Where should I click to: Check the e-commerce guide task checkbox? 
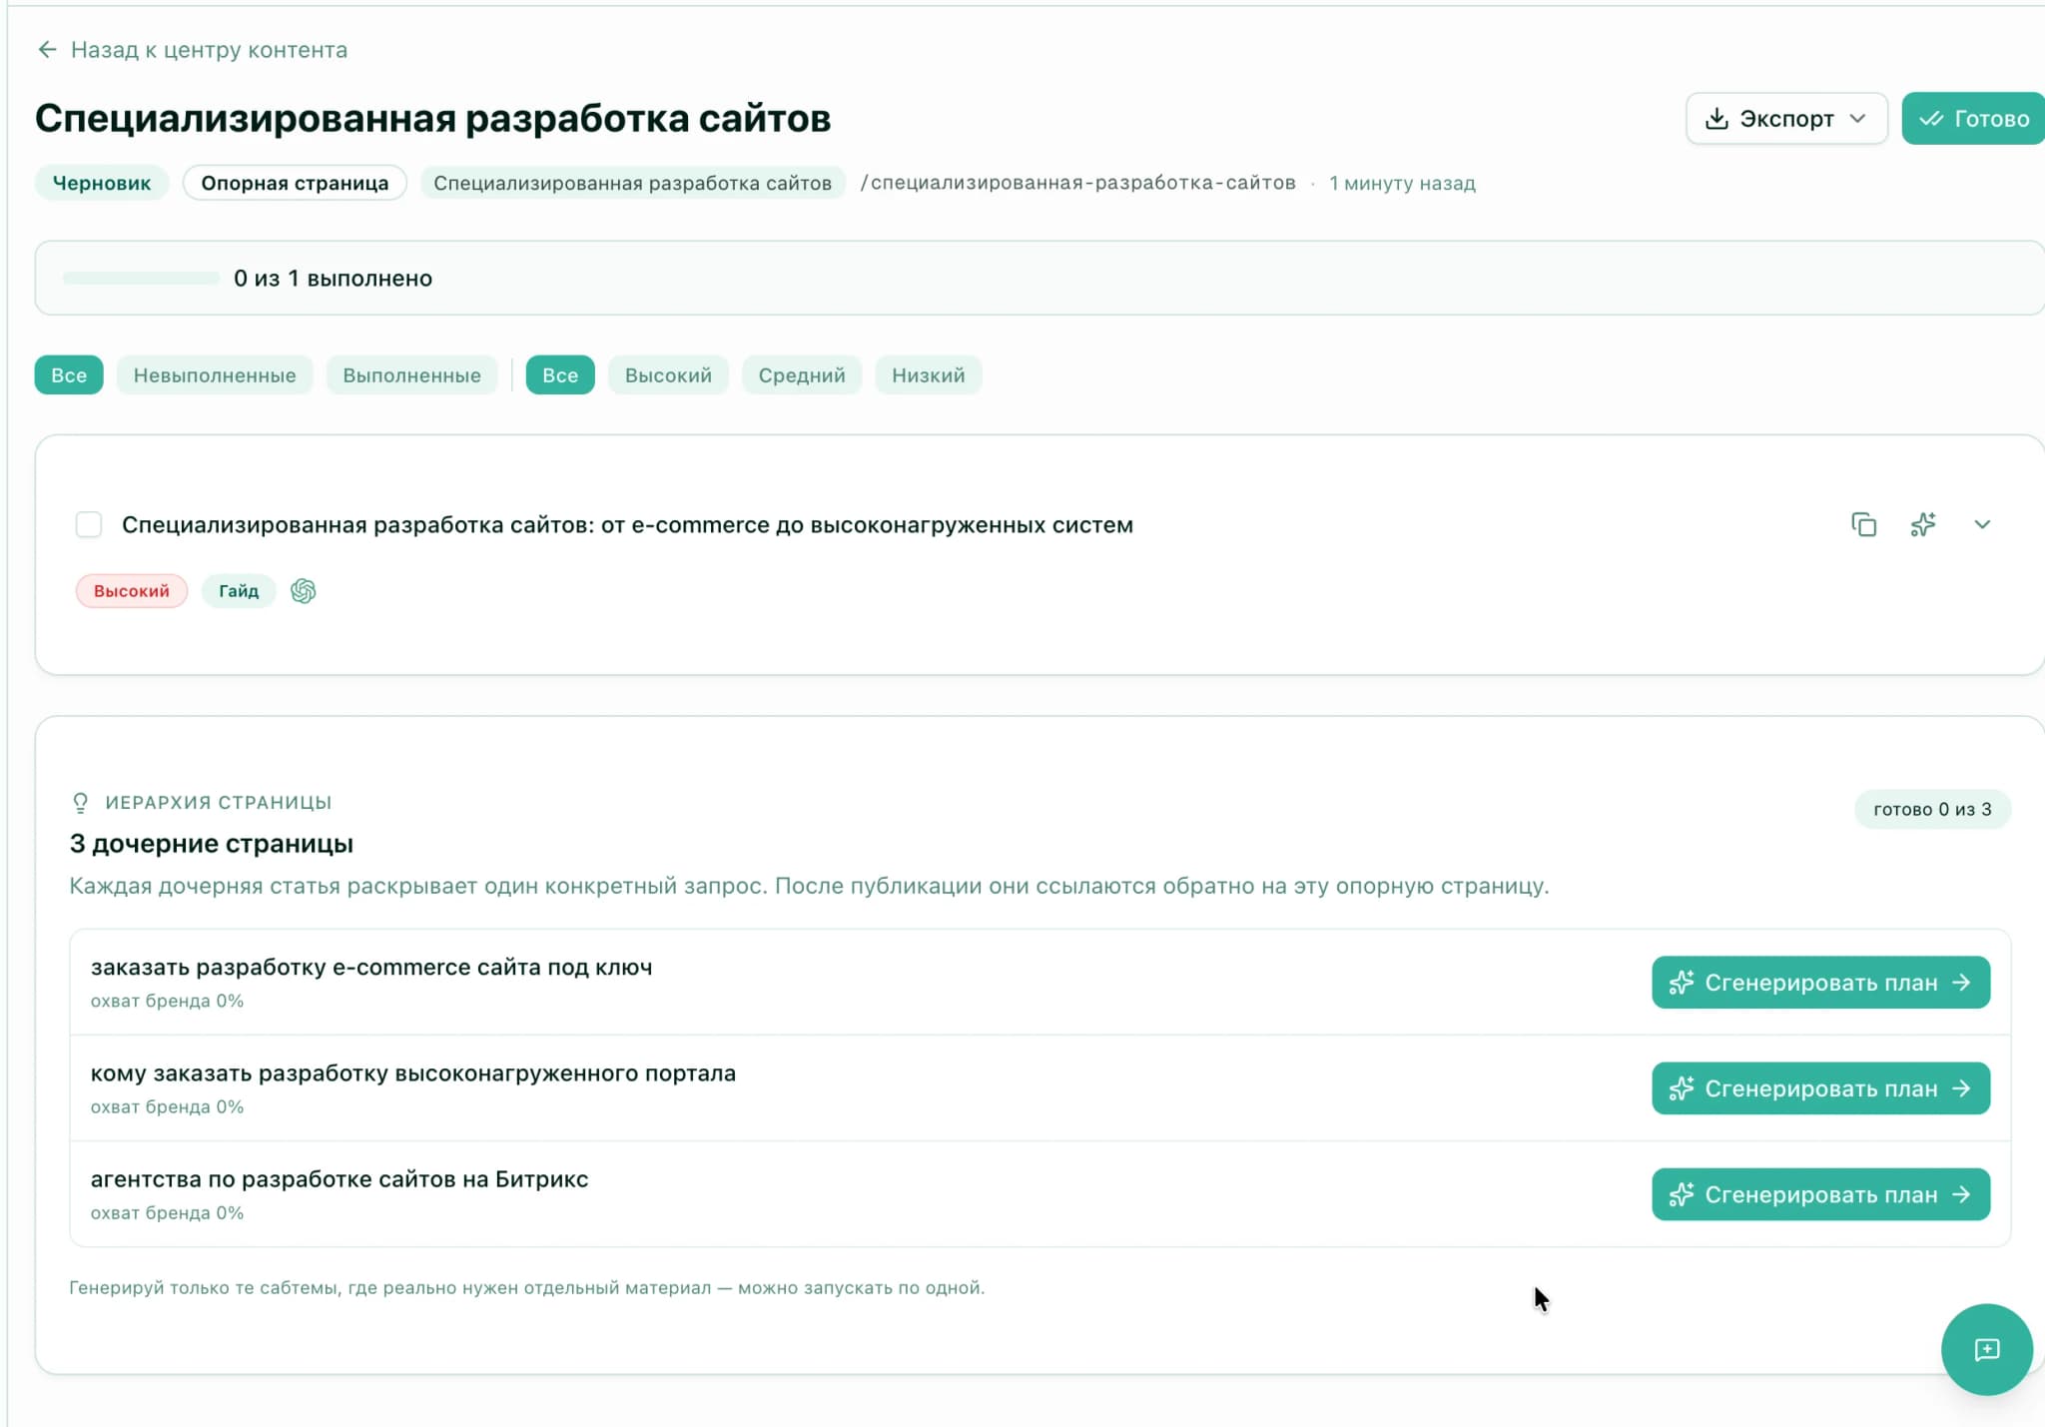coord(89,524)
